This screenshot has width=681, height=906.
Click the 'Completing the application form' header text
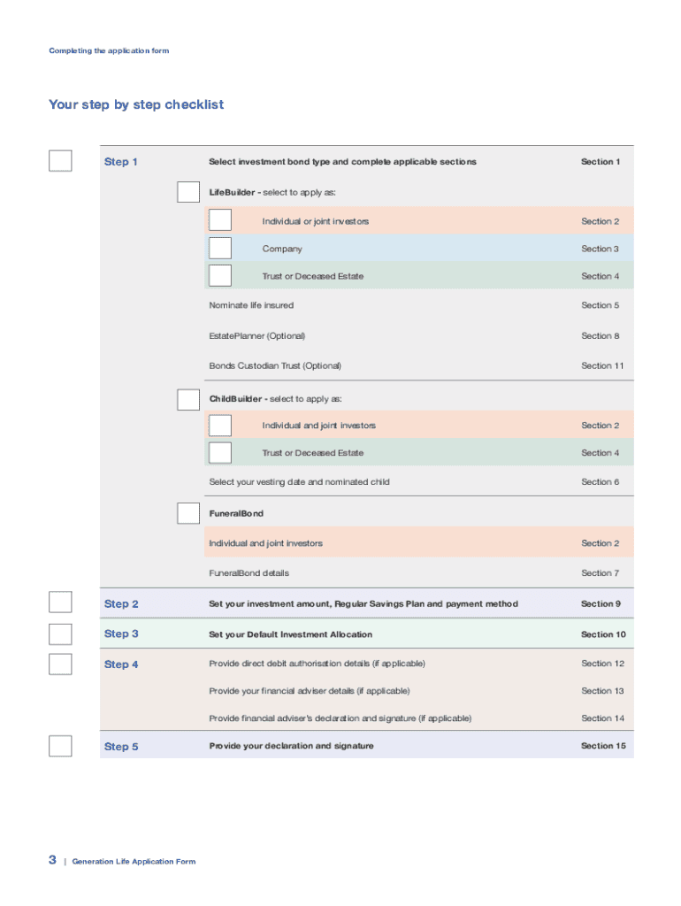[109, 50]
